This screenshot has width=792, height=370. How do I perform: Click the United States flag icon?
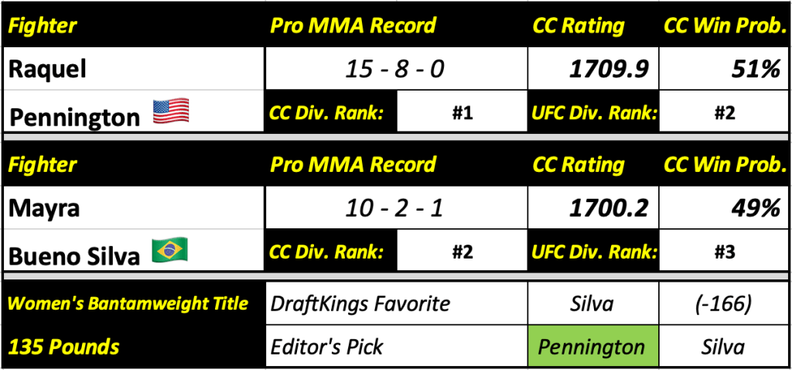click(x=171, y=113)
